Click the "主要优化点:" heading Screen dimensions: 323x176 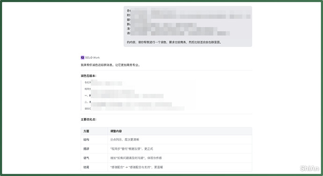pyautogui.click(x=88, y=119)
